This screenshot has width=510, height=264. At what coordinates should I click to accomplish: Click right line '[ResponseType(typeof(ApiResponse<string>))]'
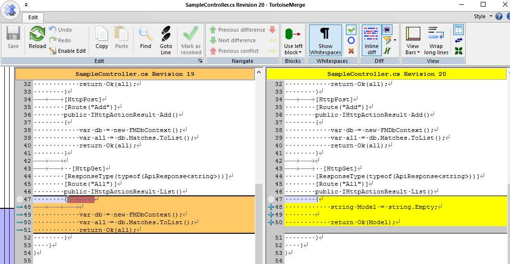pyautogui.click(x=397, y=176)
